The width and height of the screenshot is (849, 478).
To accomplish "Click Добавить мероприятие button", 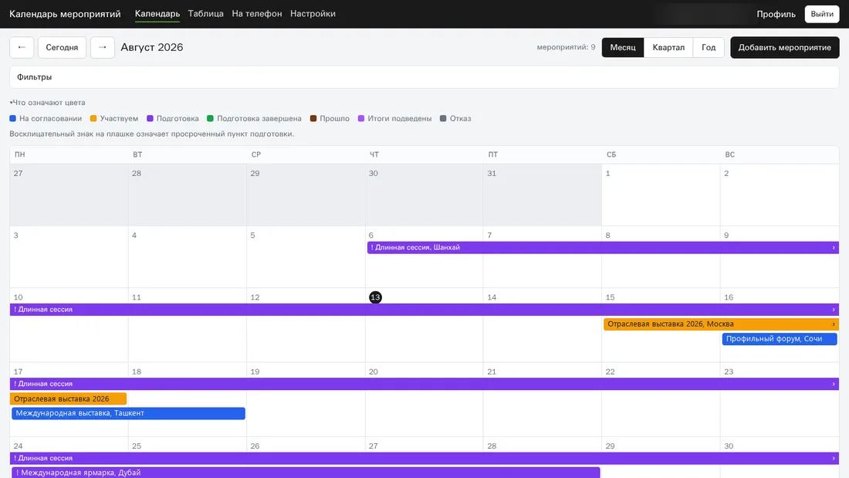I will coord(785,47).
